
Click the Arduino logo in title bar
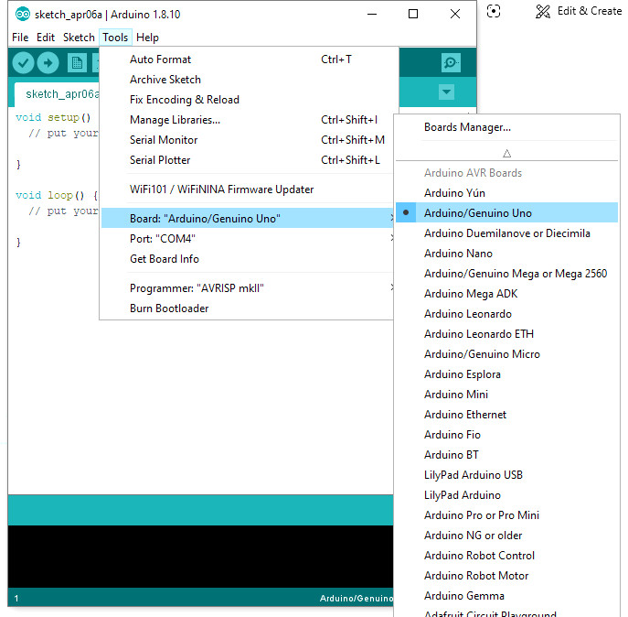click(23, 14)
